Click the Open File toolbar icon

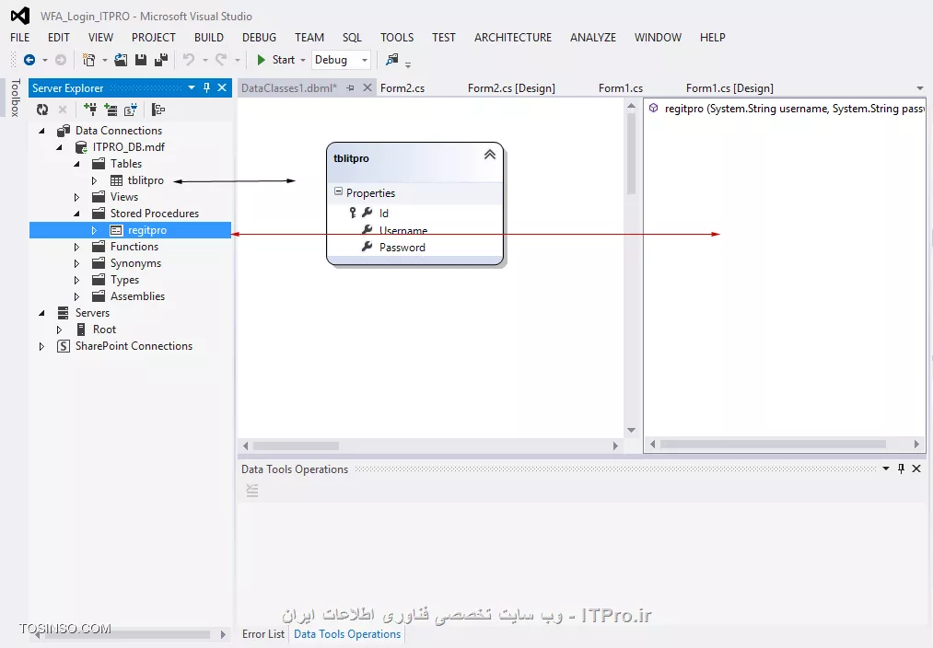pos(121,60)
